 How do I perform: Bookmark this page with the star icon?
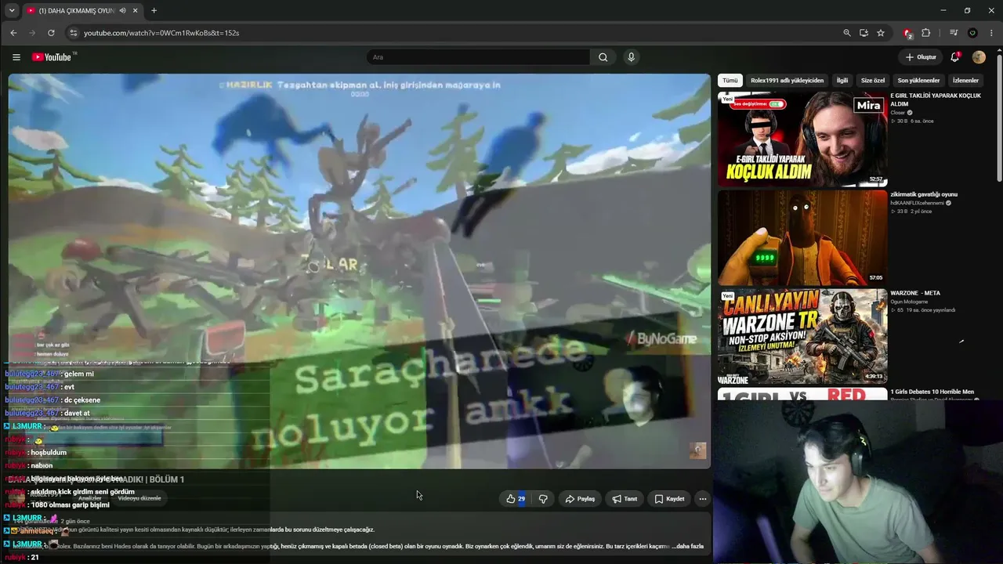pos(881,33)
